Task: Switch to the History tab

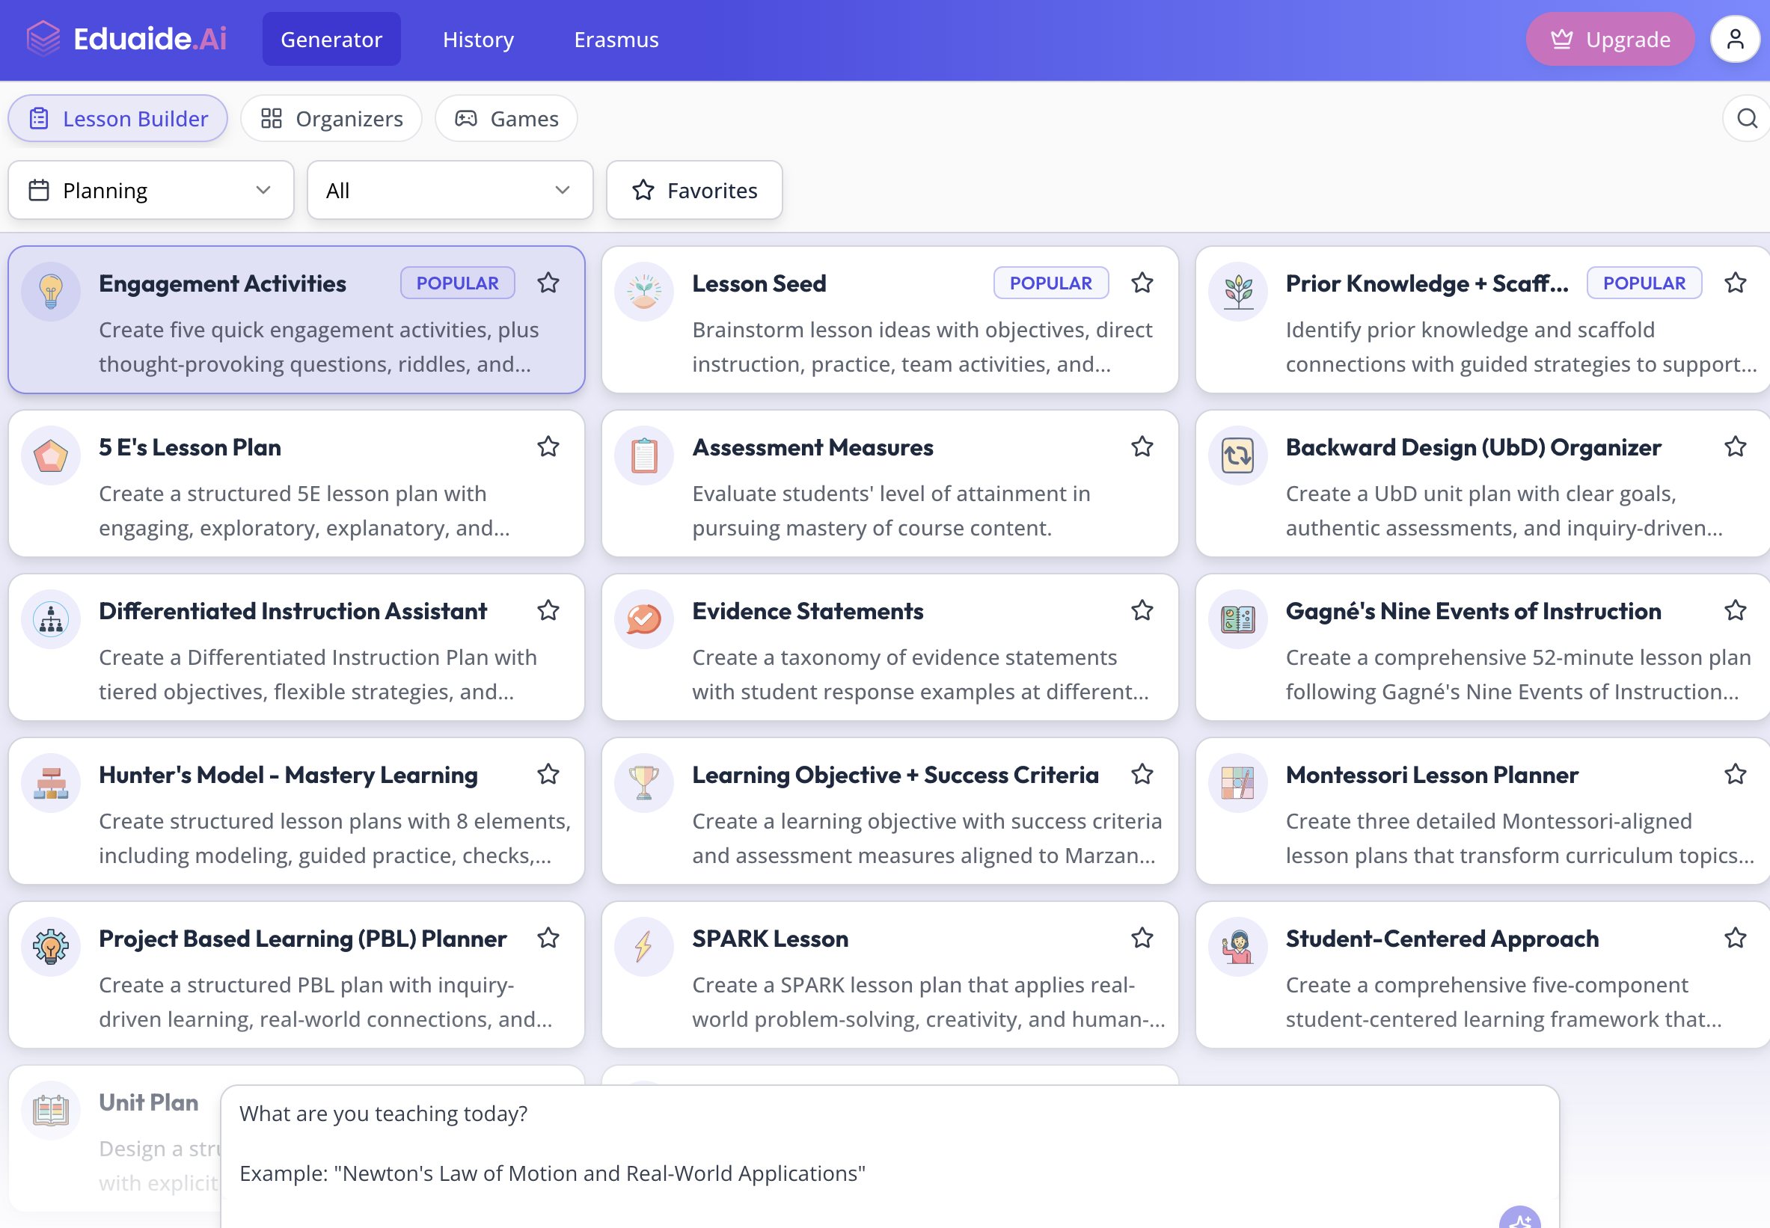Action: (478, 39)
